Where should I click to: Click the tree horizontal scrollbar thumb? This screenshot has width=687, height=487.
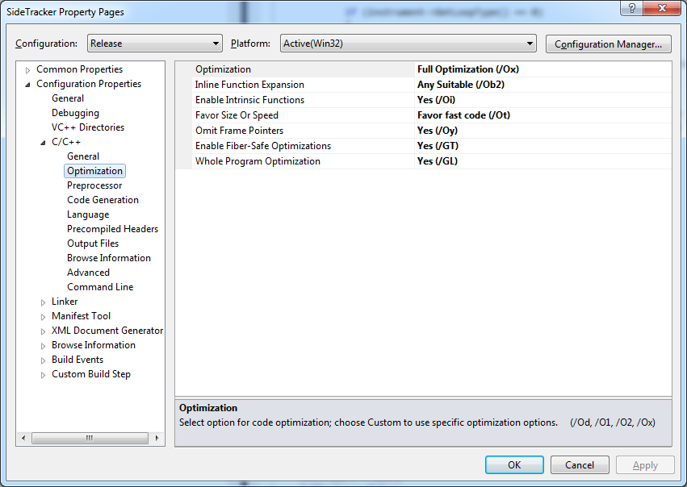tap(90, 438)
